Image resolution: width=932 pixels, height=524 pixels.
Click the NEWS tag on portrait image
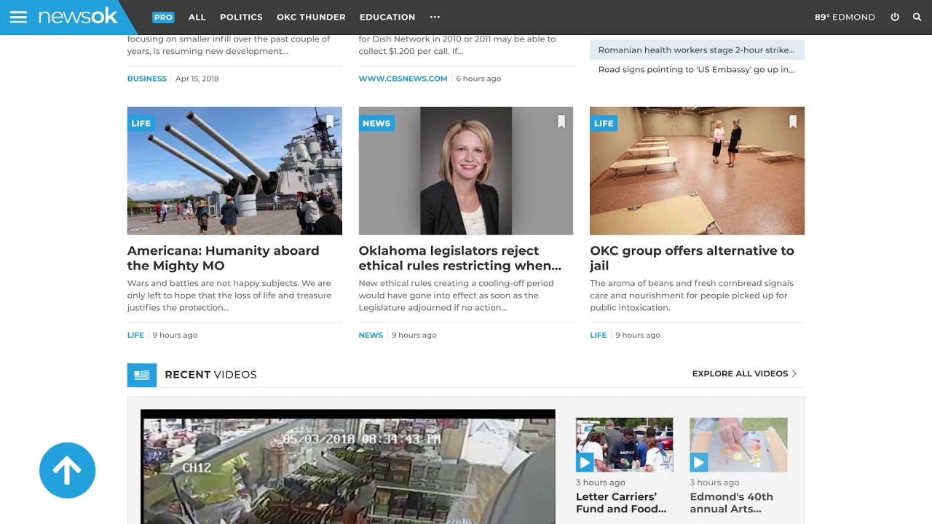(376, 123)
